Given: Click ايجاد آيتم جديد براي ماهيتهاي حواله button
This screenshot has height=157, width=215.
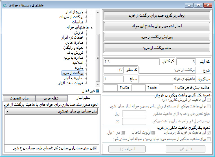Looking at the screenshot, I should (157, 26).
